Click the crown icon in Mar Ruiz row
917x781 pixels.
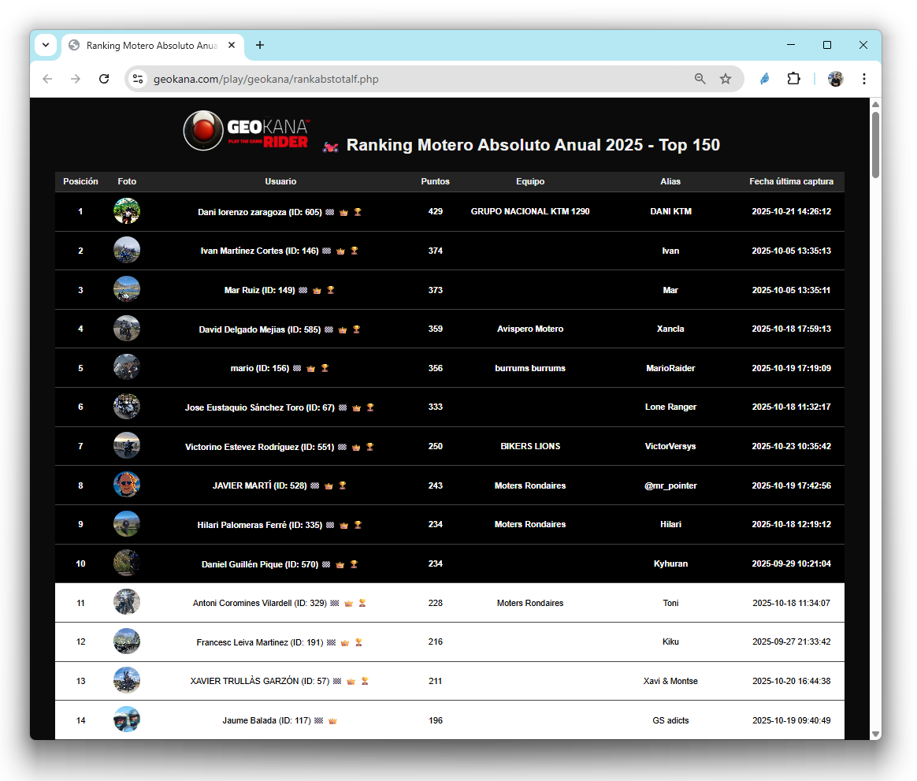click(317, 291)
